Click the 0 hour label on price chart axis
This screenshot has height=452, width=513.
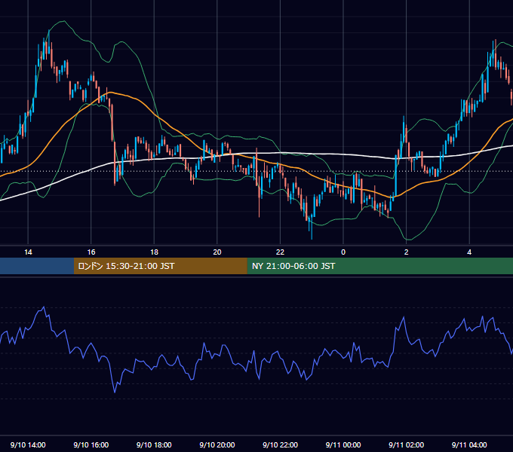click(343, 252)
